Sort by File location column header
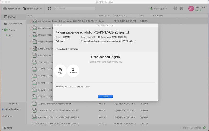209x131 pixels. tap(104, 15)
